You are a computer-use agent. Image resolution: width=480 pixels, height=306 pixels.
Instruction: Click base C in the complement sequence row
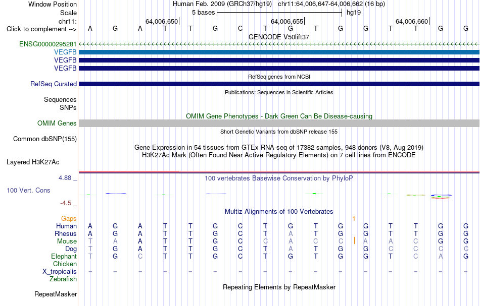[241, 28]
